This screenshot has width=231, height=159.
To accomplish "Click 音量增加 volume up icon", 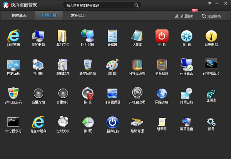I will (38, 93).
